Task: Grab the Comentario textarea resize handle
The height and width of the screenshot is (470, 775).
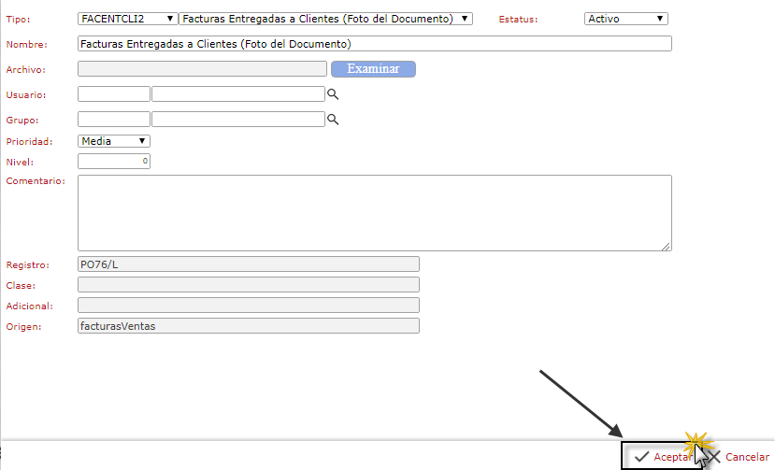Action: 667,247
